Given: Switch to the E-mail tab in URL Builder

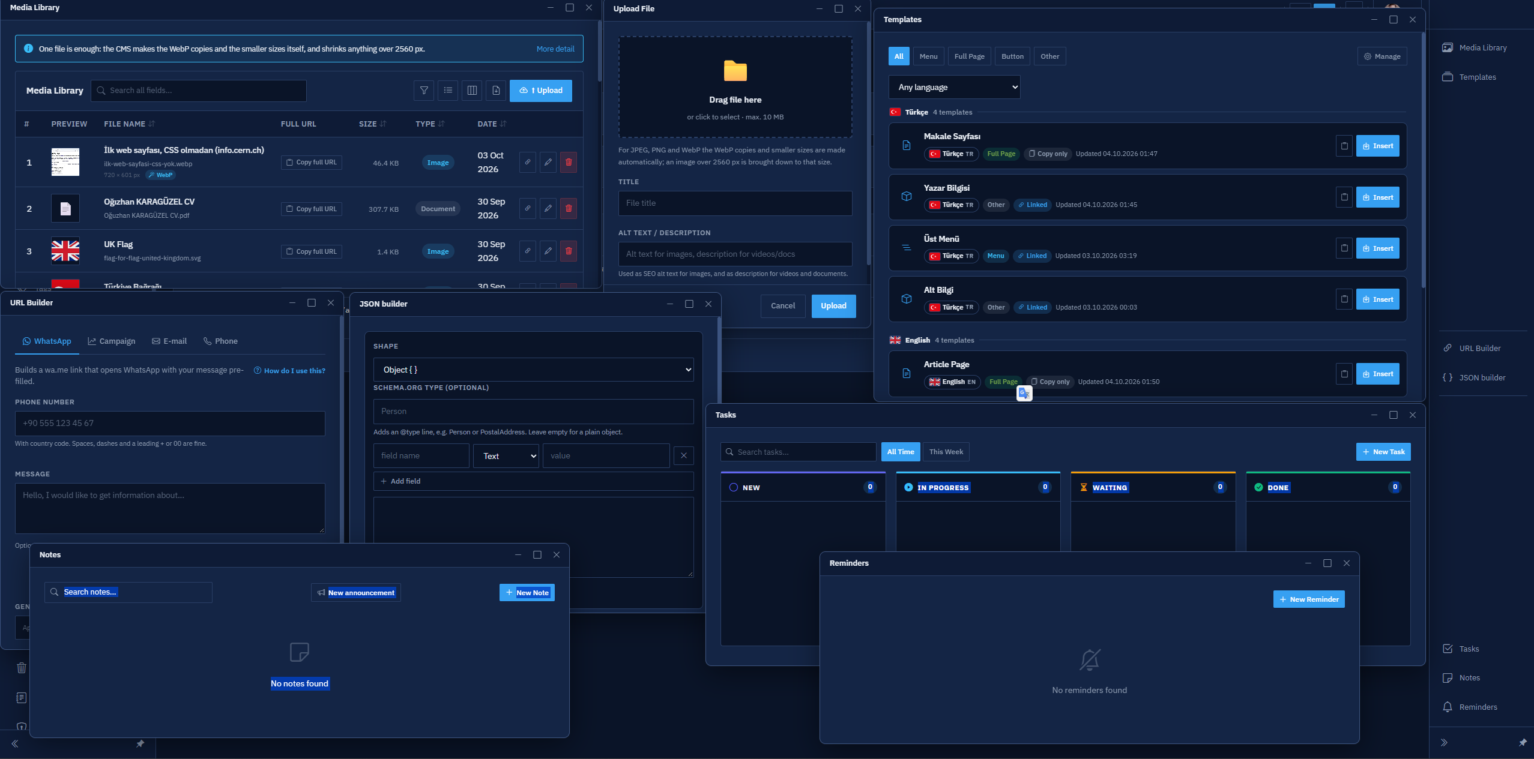Looking at the screenshot, I should point(169,341).
